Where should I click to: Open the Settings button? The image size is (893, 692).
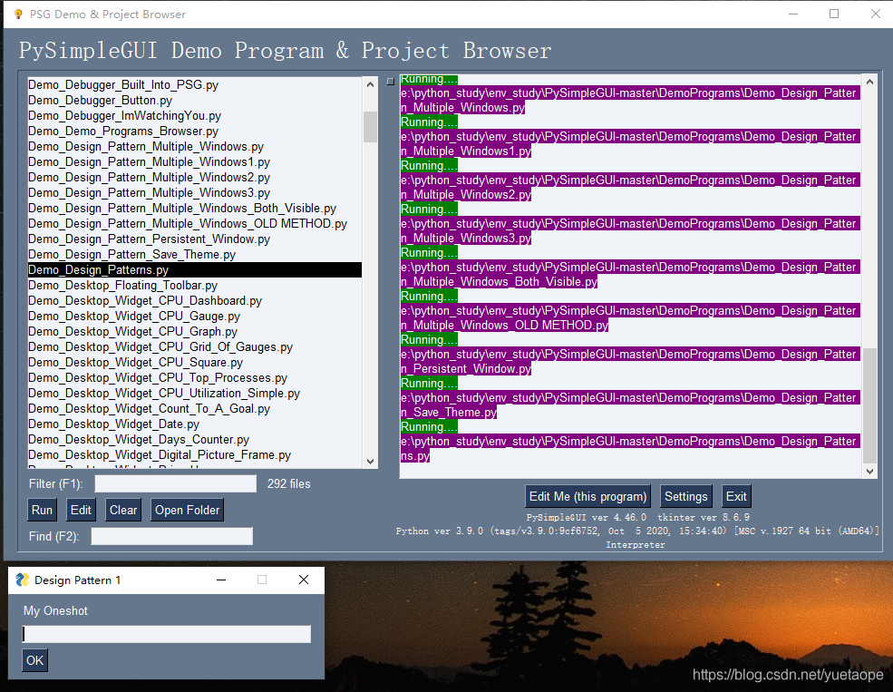point(685,496)
